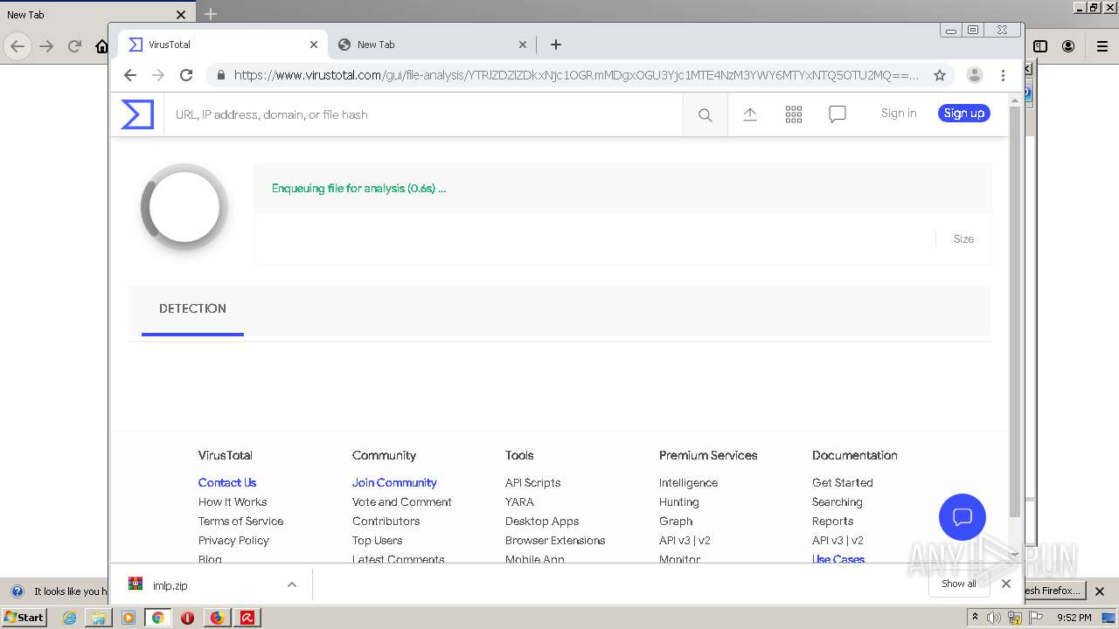
Task: Open the API Scripts link
Action: (x=532, y=482)
